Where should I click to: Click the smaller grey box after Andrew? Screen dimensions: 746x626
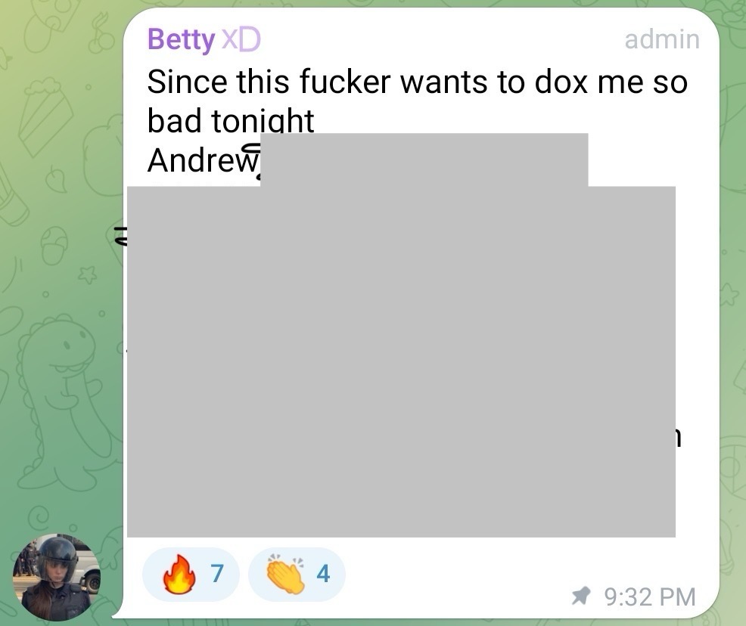coord(424,160)
